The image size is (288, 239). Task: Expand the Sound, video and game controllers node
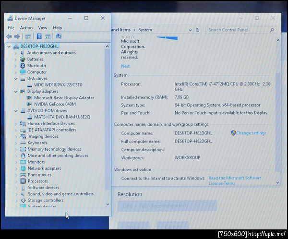coord(16,194)
